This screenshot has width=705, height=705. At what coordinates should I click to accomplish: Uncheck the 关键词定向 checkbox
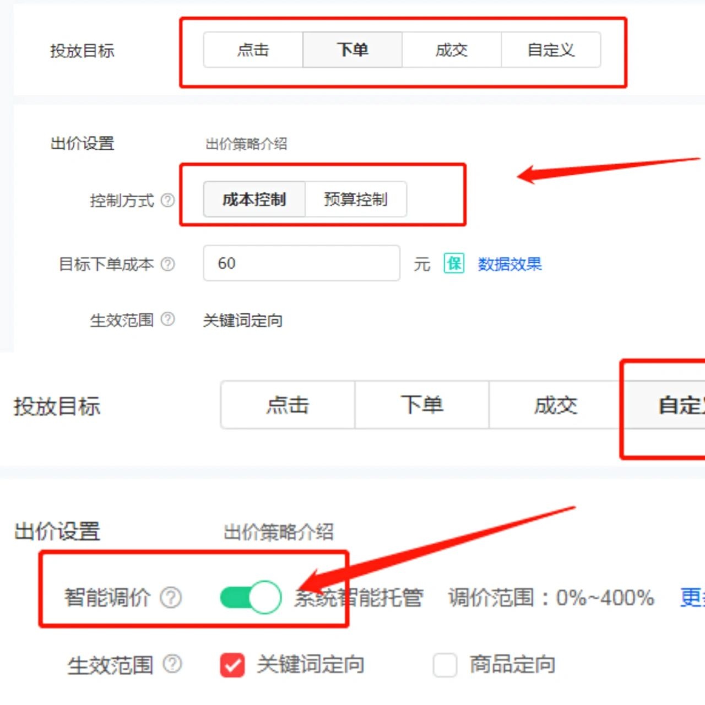[x=232, y=665]
